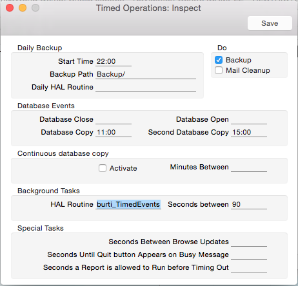298x286 pixels.
Task: Uncheck the Backup checkbox
Action: coord(219,60)
